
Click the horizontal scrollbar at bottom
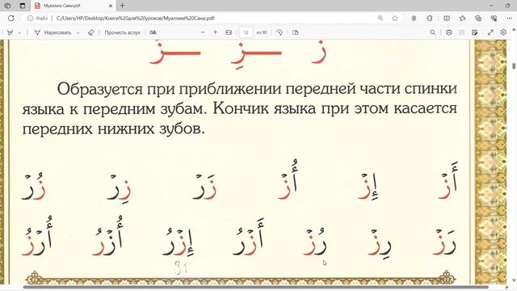pos(256,287)
